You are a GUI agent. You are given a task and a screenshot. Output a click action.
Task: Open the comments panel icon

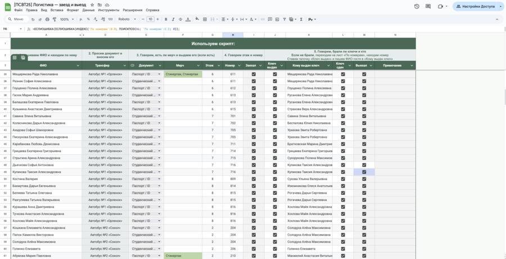tap(428, 6)
